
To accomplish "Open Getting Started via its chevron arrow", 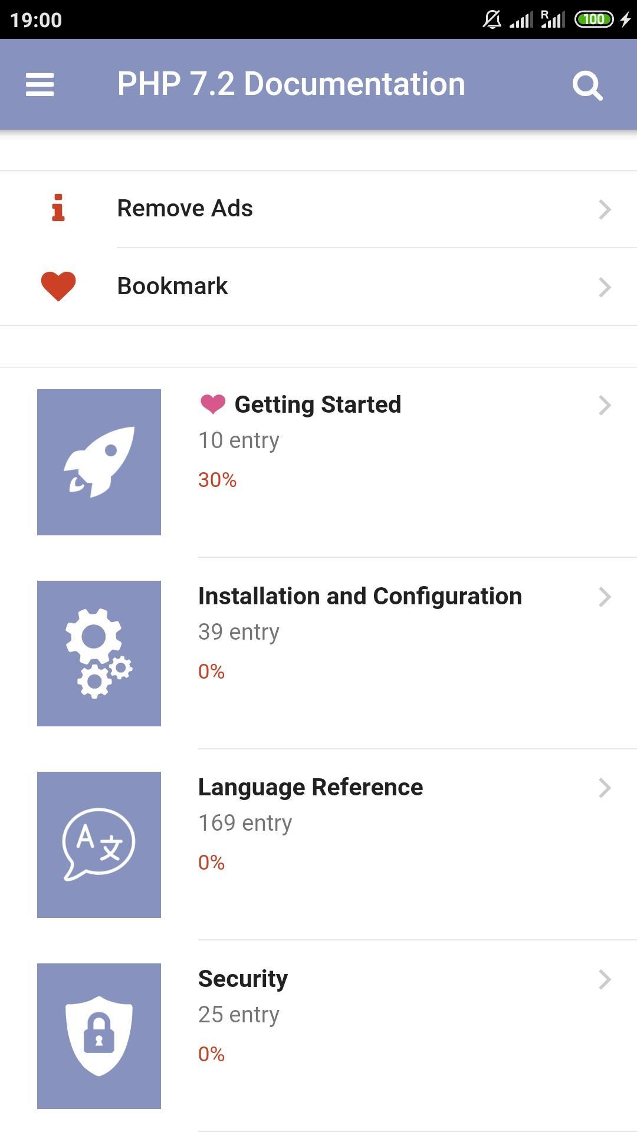I will [605, 405].
